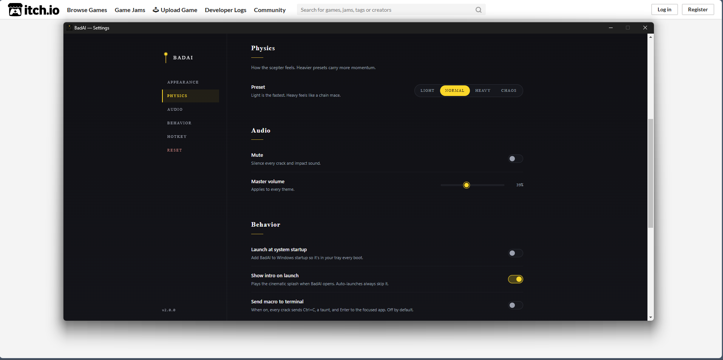
Task: Select the Light physics preset
Action: click(428, 91)
